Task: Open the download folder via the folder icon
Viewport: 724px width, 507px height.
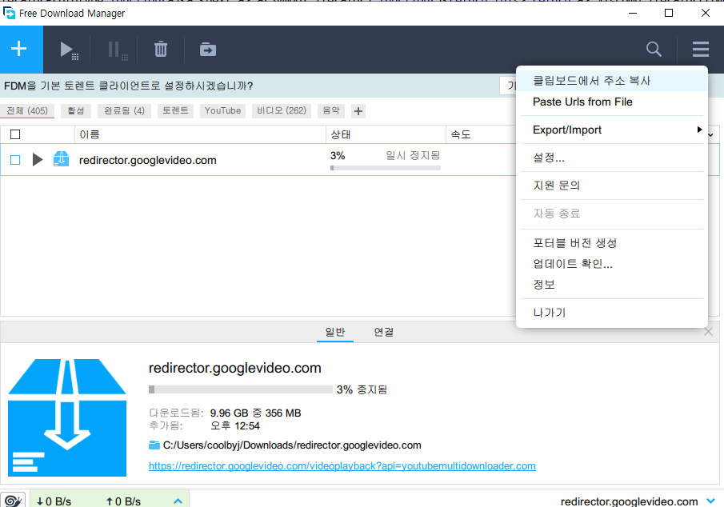Action: click(x=154, y=445)
